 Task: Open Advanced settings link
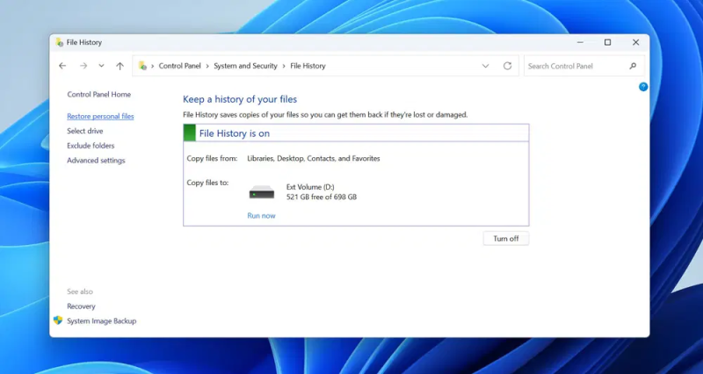pos(96,161)
